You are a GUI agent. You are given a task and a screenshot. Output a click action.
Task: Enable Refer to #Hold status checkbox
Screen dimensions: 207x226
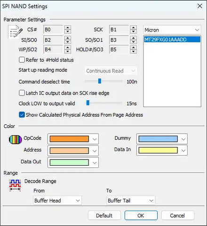click(x=22, y=60)
